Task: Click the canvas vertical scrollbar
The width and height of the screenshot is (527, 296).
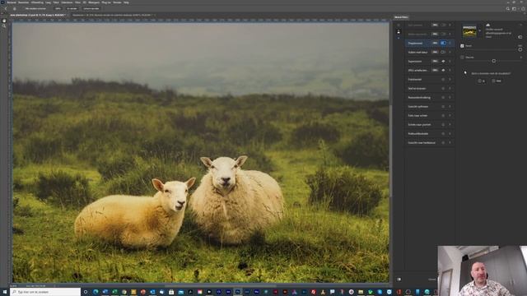Action: pyautogui.click(x=390, y=151)
